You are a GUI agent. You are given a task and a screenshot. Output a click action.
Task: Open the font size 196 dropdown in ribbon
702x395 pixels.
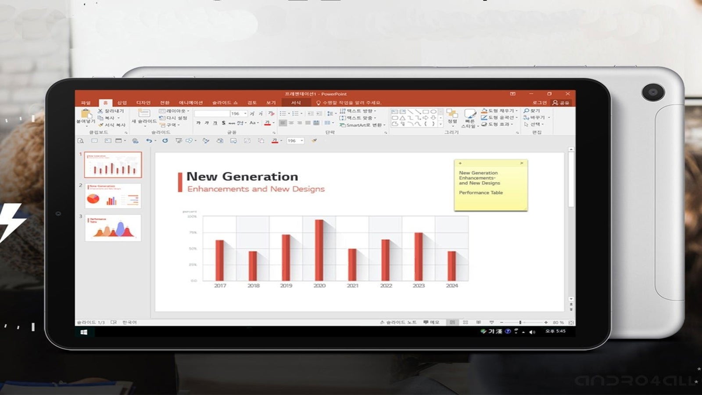point(245,114)
